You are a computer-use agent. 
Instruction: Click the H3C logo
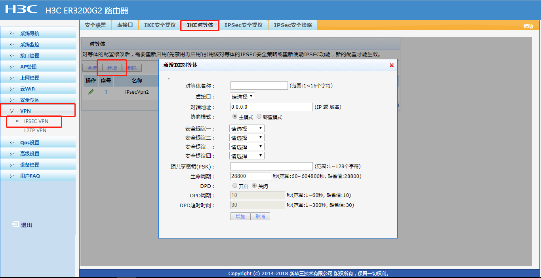21,9
